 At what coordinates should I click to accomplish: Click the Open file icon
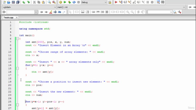(9, 2)
